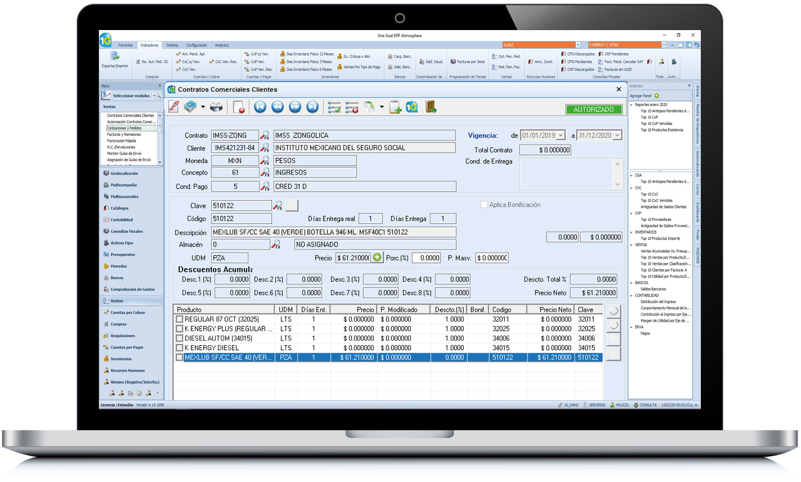Open the KANZ company dropdown

(578, 45)
